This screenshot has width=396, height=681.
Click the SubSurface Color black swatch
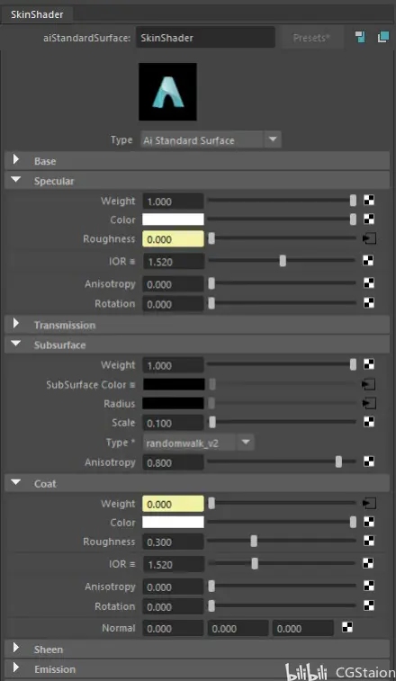[x=174, y=384]
